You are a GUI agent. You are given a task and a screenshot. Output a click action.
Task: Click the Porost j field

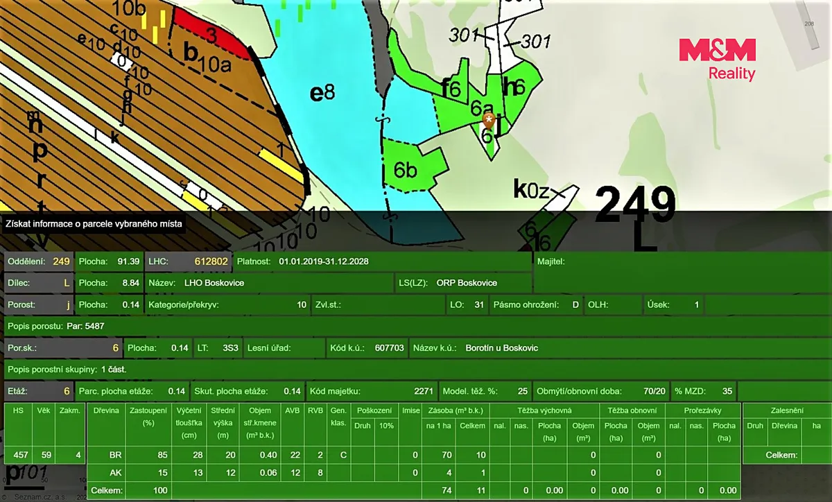38,304
